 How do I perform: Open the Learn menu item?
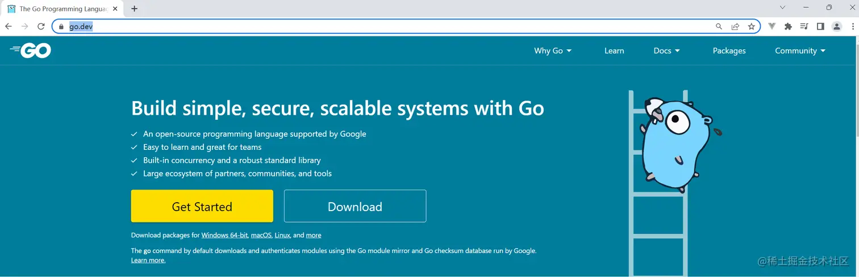point(614,51)
